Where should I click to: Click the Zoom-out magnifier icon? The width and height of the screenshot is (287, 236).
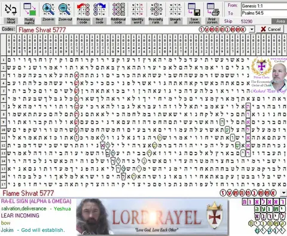(65, 10)
